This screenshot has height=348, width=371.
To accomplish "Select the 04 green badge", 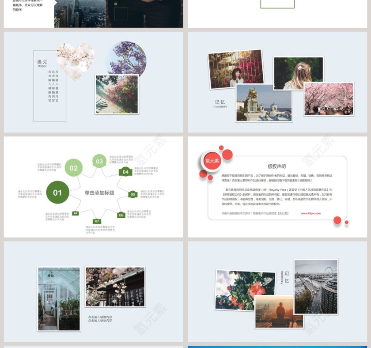I will pos(125,172).
